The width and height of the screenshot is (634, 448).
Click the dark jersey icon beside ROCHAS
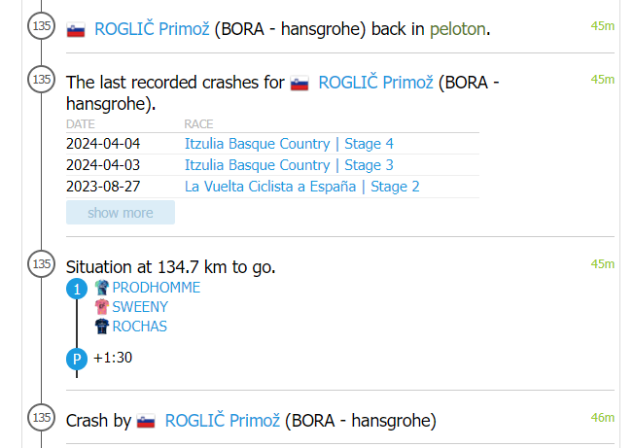101,327
